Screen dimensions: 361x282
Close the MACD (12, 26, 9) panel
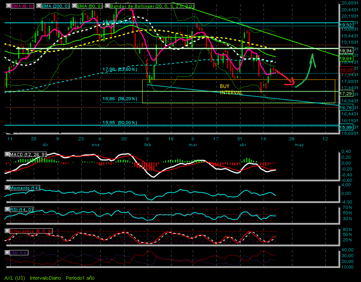7,154
